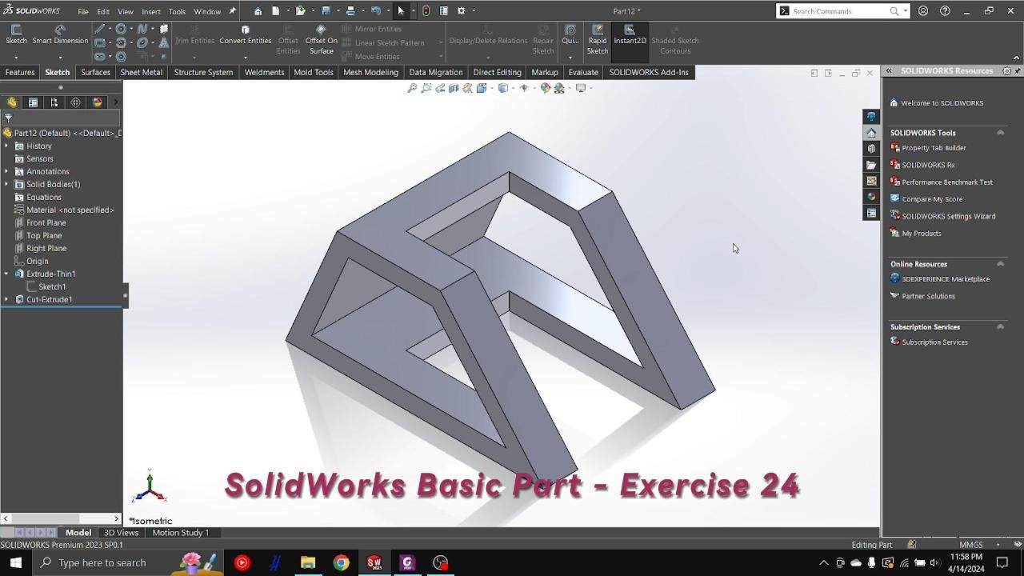Select the Smart Dimension tool
The height and width of the screenshot is (576, 1024).
point(60,35)
